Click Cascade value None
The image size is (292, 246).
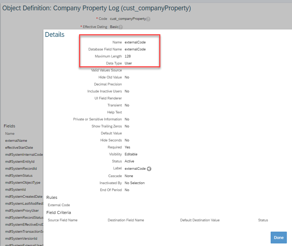click(x=129, y=176)
